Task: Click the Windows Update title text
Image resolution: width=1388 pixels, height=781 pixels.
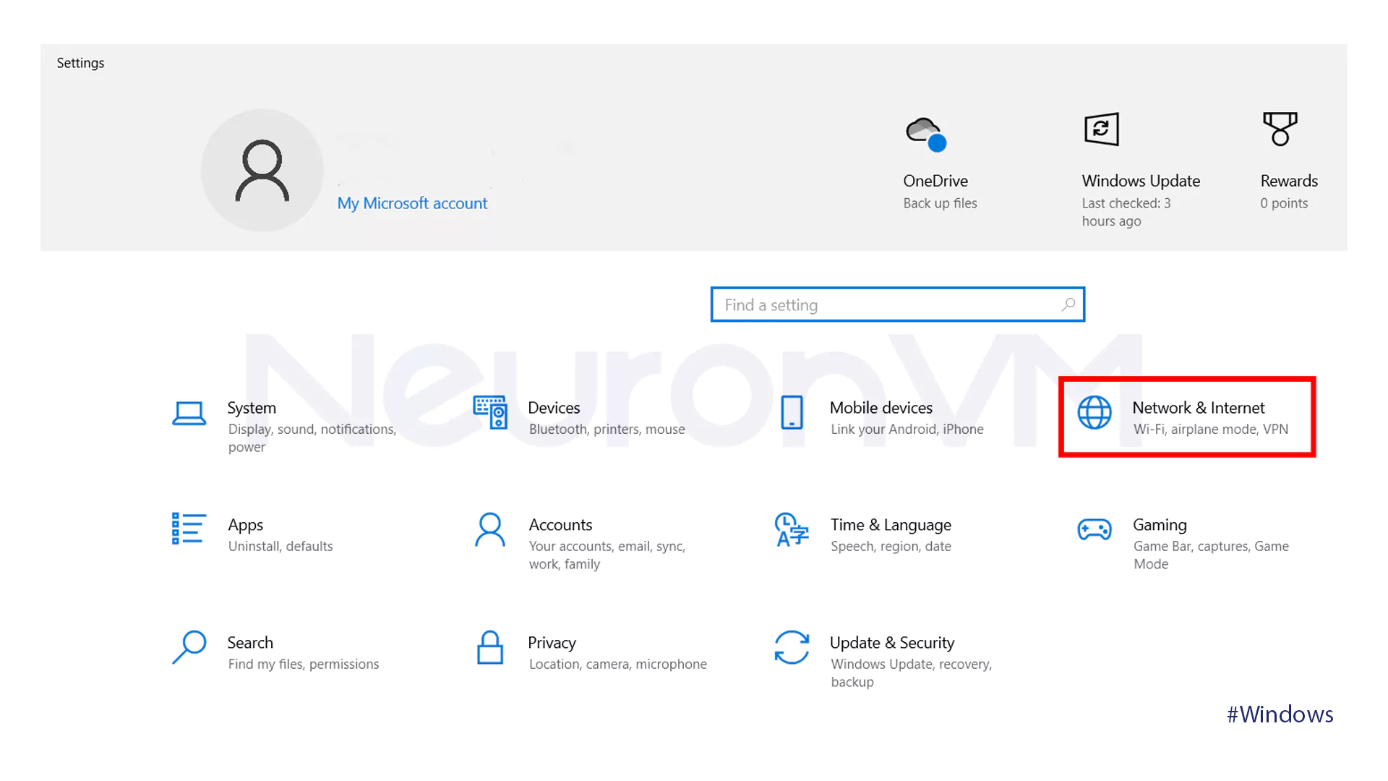Action: (1141, 181)
